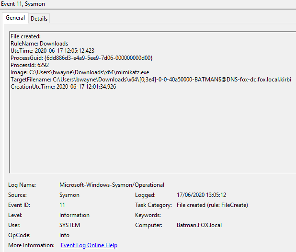Click the 'Event ID:' field label
The image size is (296, 252).
pyautogui.click(x=19, y=205)
